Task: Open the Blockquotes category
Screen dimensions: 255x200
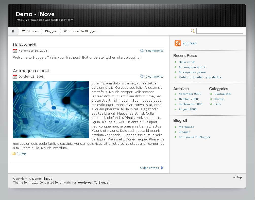Action: pos(223,94)
